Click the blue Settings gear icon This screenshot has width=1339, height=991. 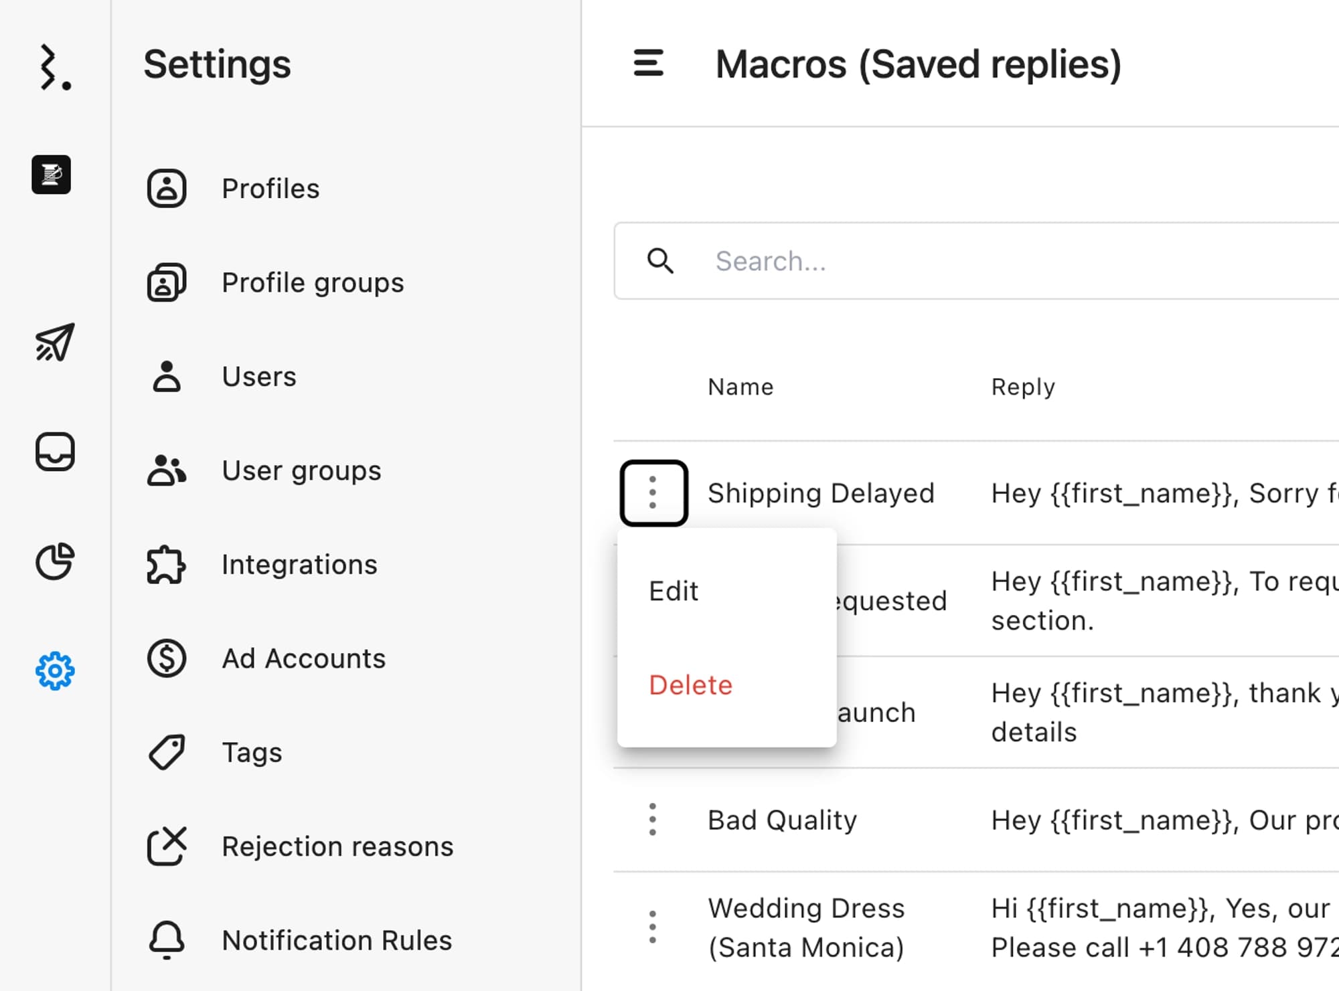click(x=55, y=670)
